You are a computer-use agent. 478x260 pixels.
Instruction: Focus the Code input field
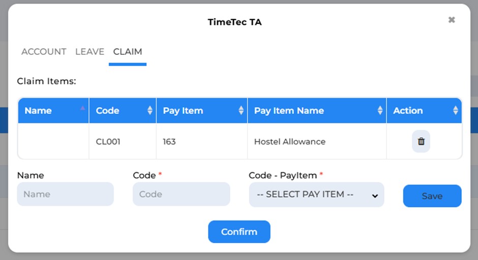(x=182, y=194)
